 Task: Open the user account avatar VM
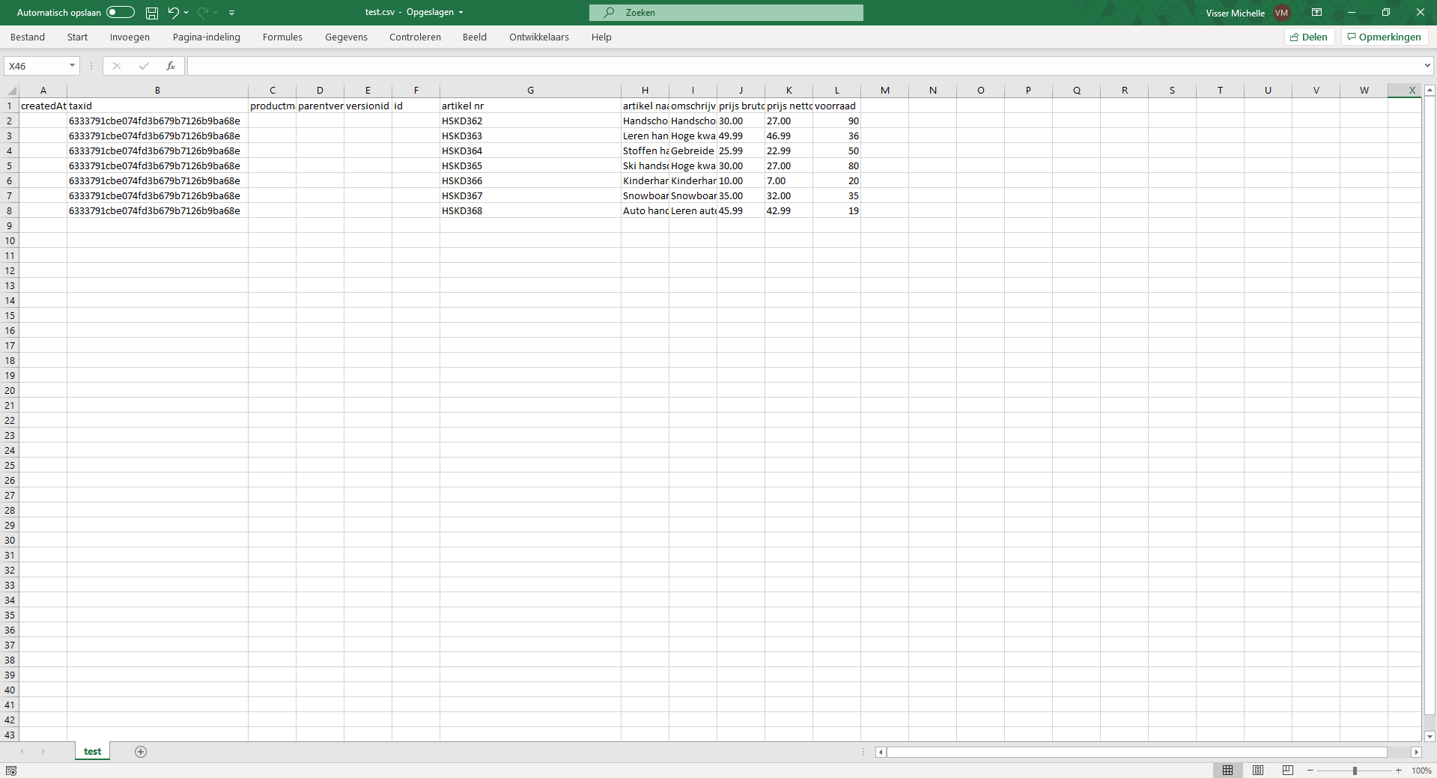click(x=1281, y=13)
